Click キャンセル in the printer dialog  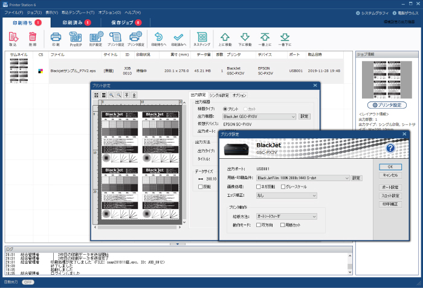click(390, 175)
